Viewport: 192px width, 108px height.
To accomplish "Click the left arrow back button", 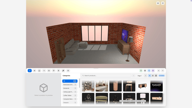I will [x=159, y=71].
